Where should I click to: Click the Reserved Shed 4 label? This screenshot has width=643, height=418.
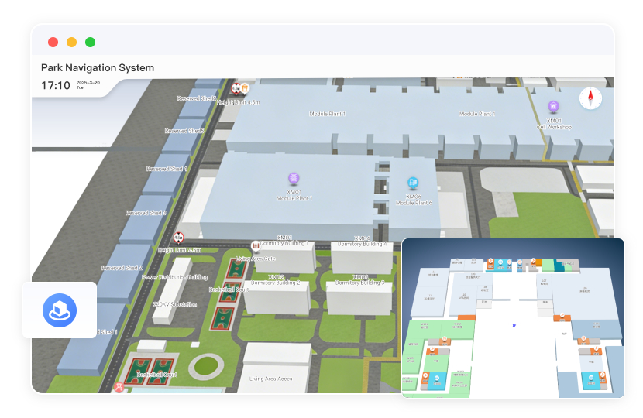tap(167, 169)
